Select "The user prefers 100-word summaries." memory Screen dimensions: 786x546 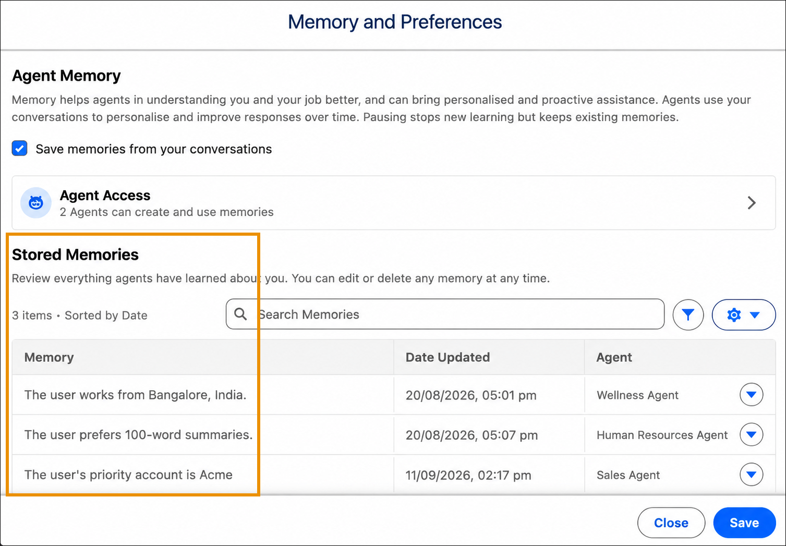tap(138, 434)
